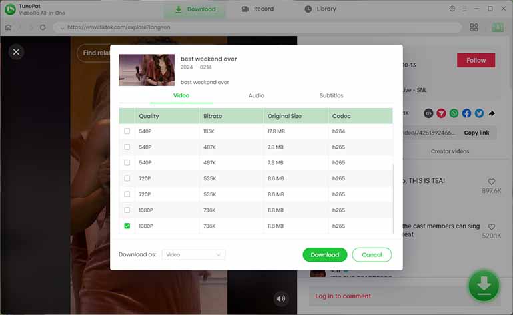Viewport: 513px width, 315px height.
Task: Close the video with the X icon
Action: point(17,51)
